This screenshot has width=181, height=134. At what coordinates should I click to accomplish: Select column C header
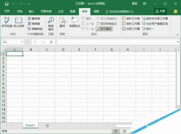click(47, 50)
